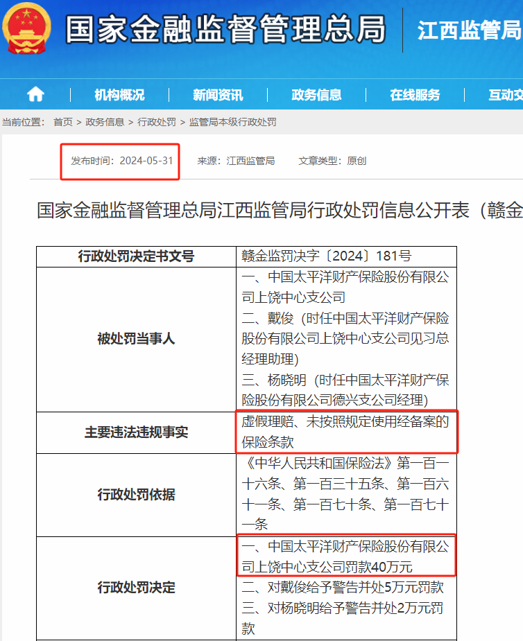Image resolution: width=523 pixels, height=641 pixels.
Task: Click the 《中华人民共和国保险法》 legal basis cell
Action: 346,495
